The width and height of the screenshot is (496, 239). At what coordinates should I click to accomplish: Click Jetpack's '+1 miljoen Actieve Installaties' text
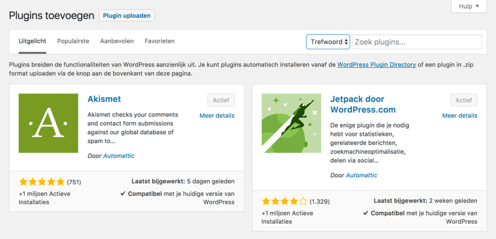tap(287, 217)
